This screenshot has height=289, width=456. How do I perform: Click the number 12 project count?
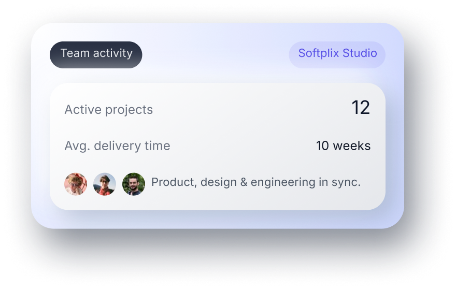[361, 108]
